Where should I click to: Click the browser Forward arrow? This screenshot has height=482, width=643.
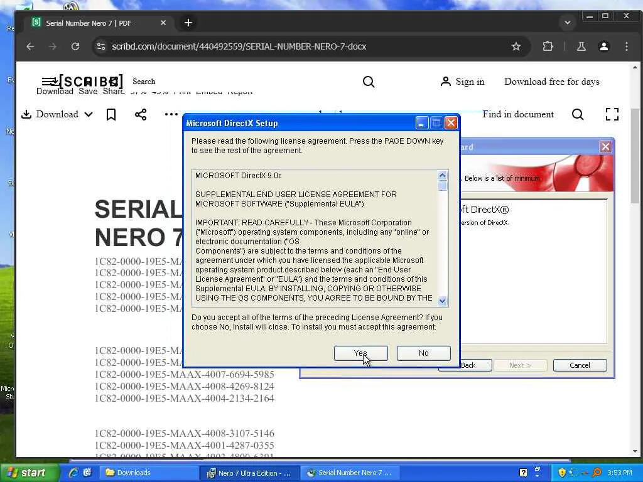click(x=53, y=46)
